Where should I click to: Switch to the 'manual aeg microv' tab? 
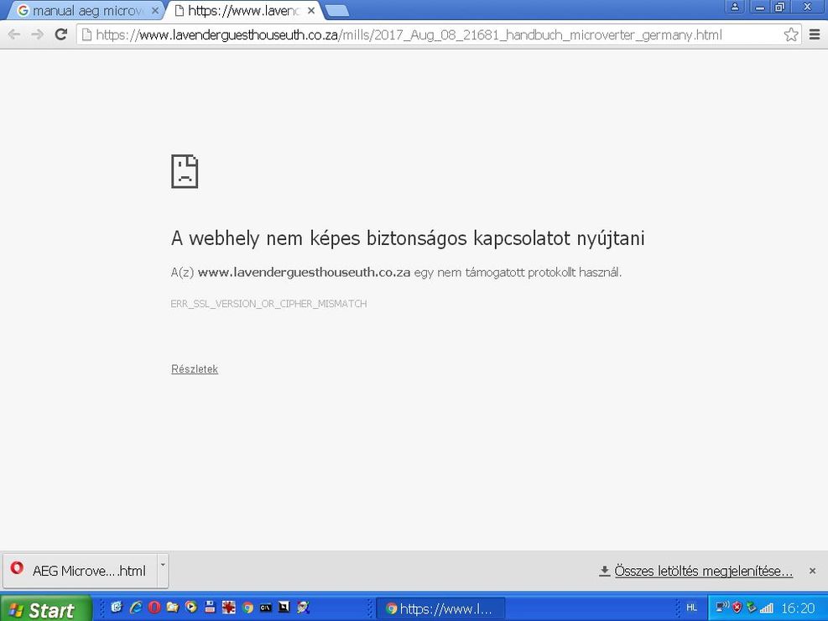coord(84,11)
